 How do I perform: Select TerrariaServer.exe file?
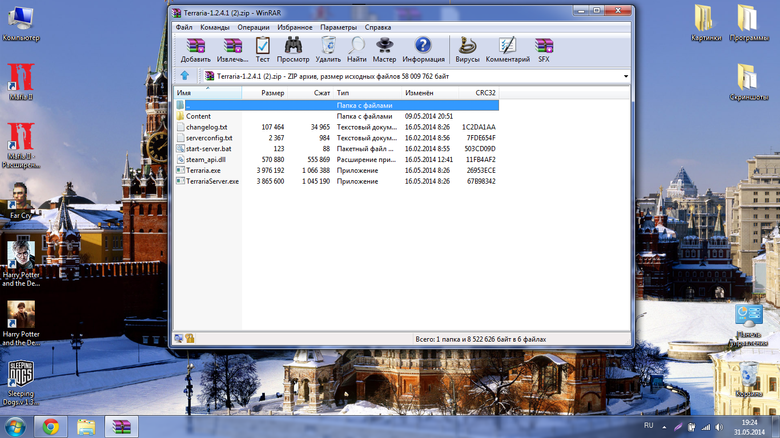pyautogui.click(x=336, y=181)
